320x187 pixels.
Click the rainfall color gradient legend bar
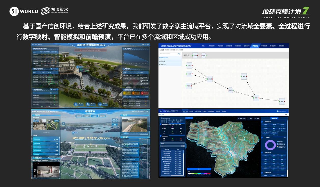tap(199, 173)
